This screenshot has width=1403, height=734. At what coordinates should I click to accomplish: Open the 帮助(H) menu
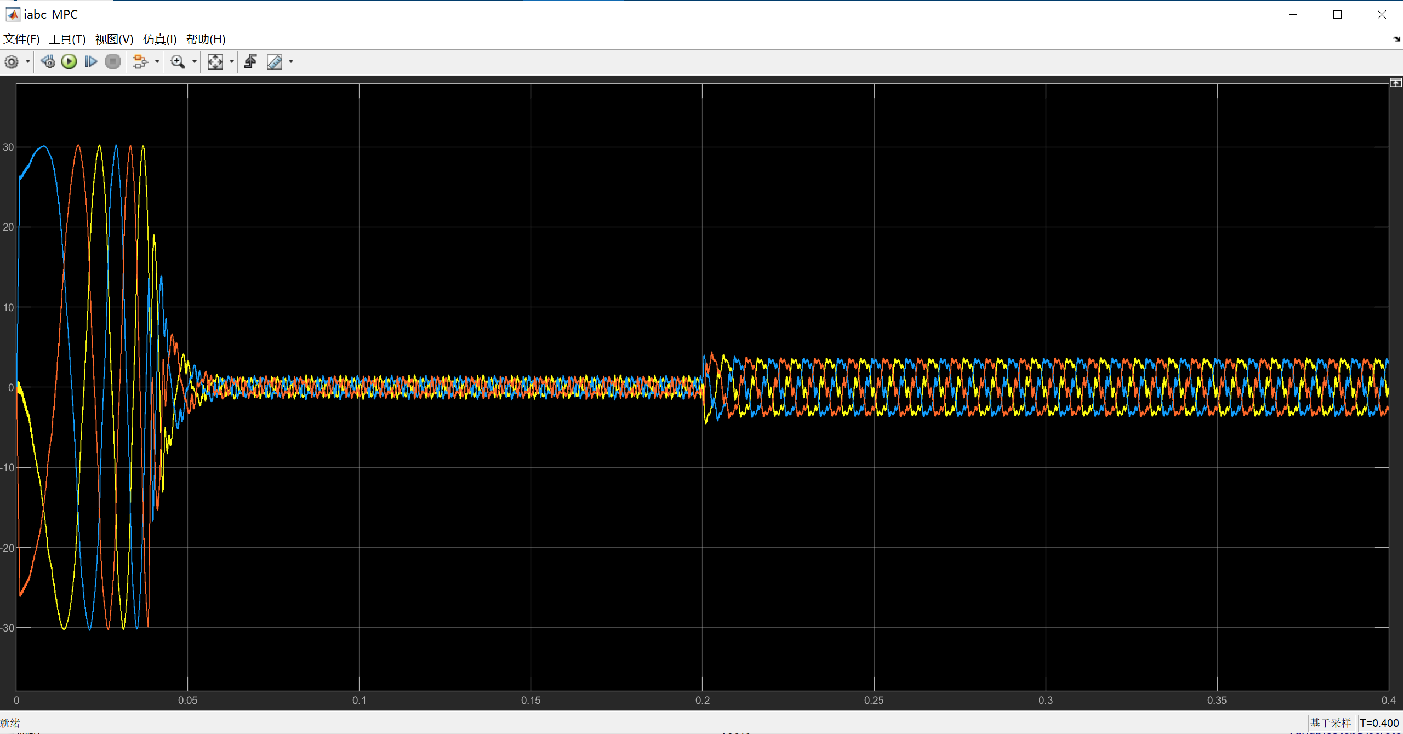206,39
